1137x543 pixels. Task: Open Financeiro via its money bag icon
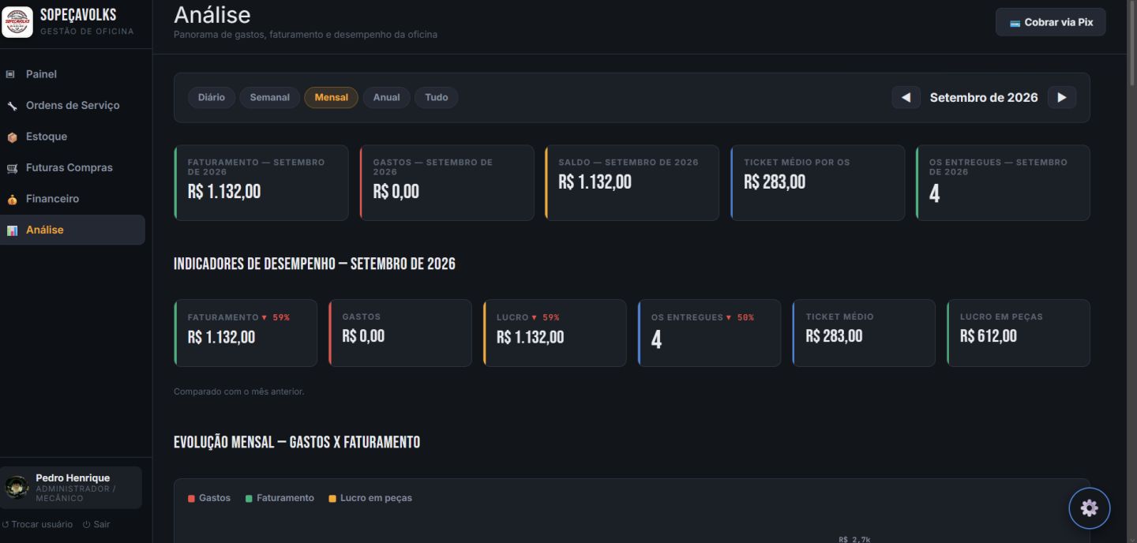tap(11, 200)
